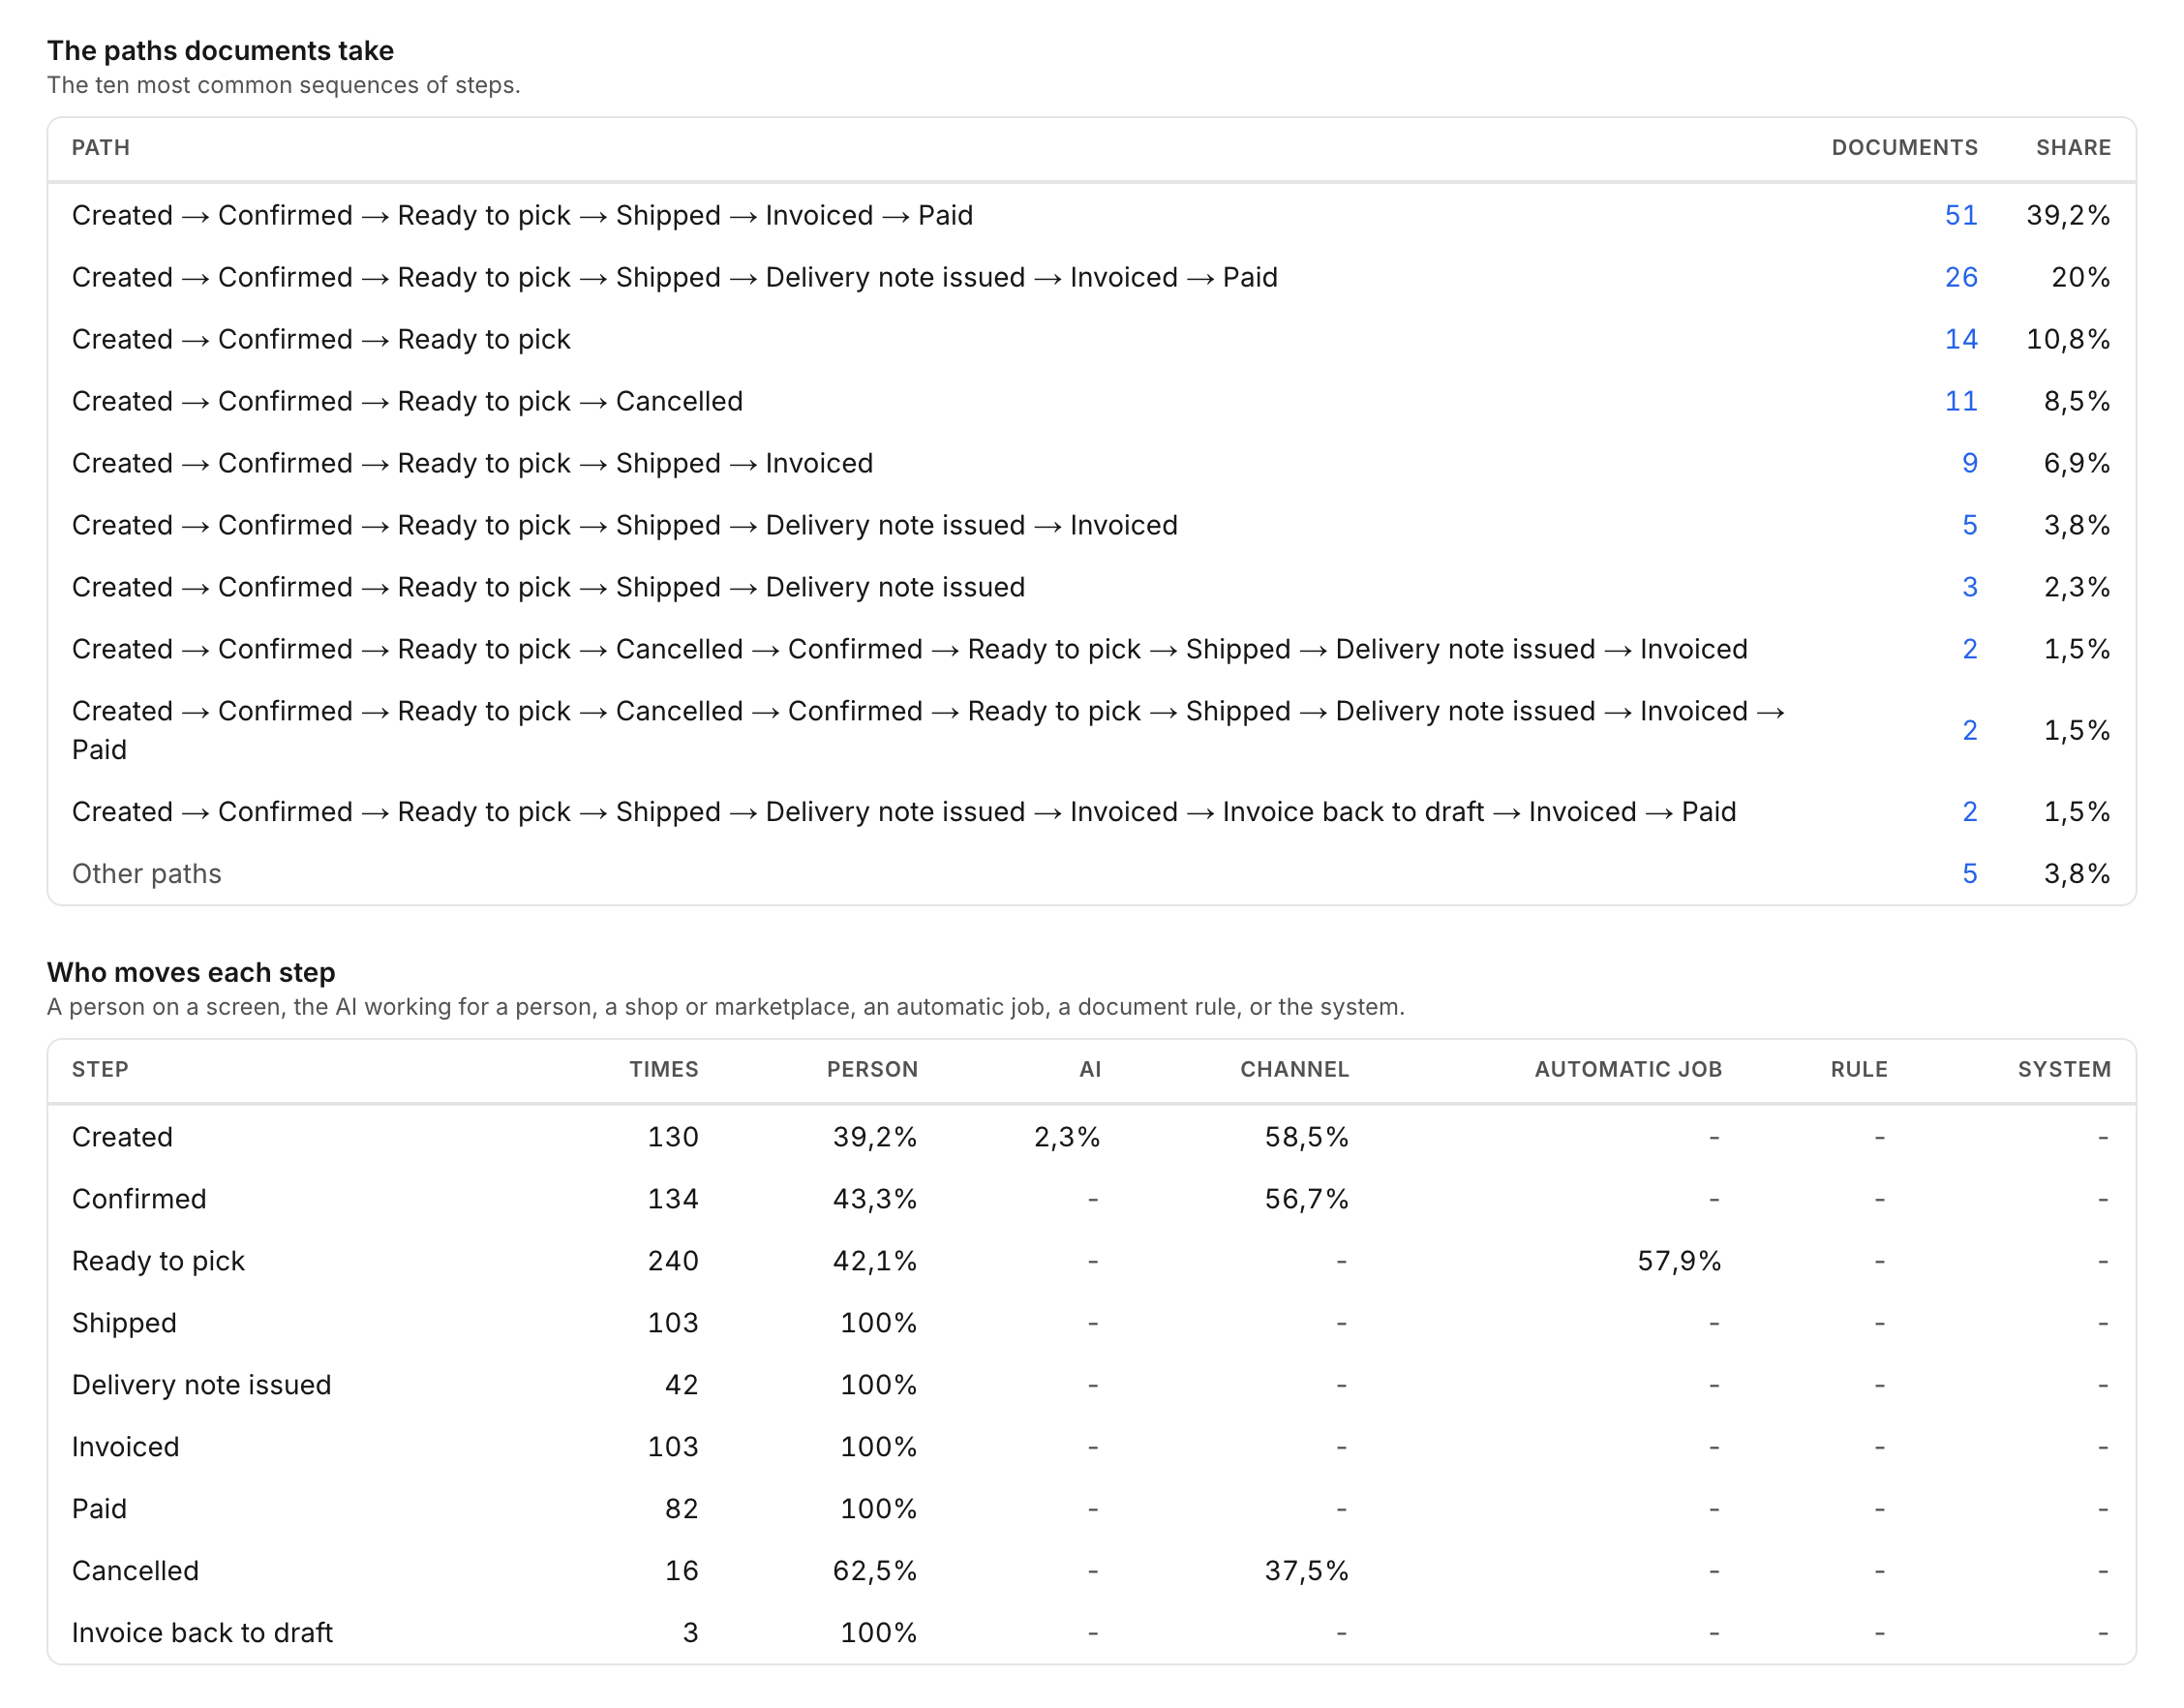Click the 57,9% automatic job value

click(x=1679, y=1261)
